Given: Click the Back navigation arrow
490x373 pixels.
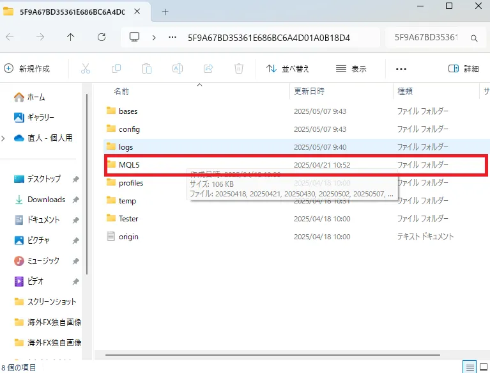Looking at the screenshot, I should coord(10,37).
